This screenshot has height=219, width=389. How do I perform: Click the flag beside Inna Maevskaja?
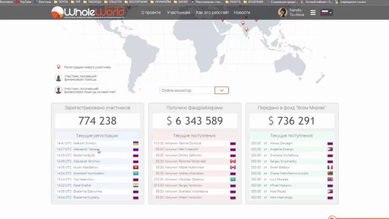tap(330, 197)
